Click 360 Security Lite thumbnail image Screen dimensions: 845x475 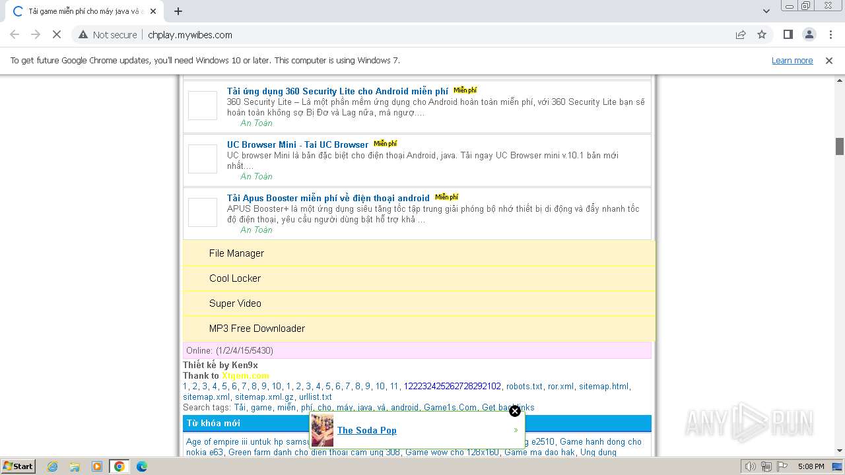(x=203, y=106)
